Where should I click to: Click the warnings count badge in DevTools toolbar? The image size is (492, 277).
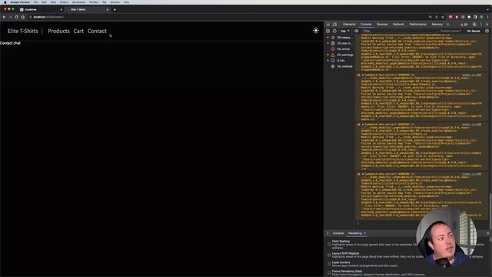[464, 24]
